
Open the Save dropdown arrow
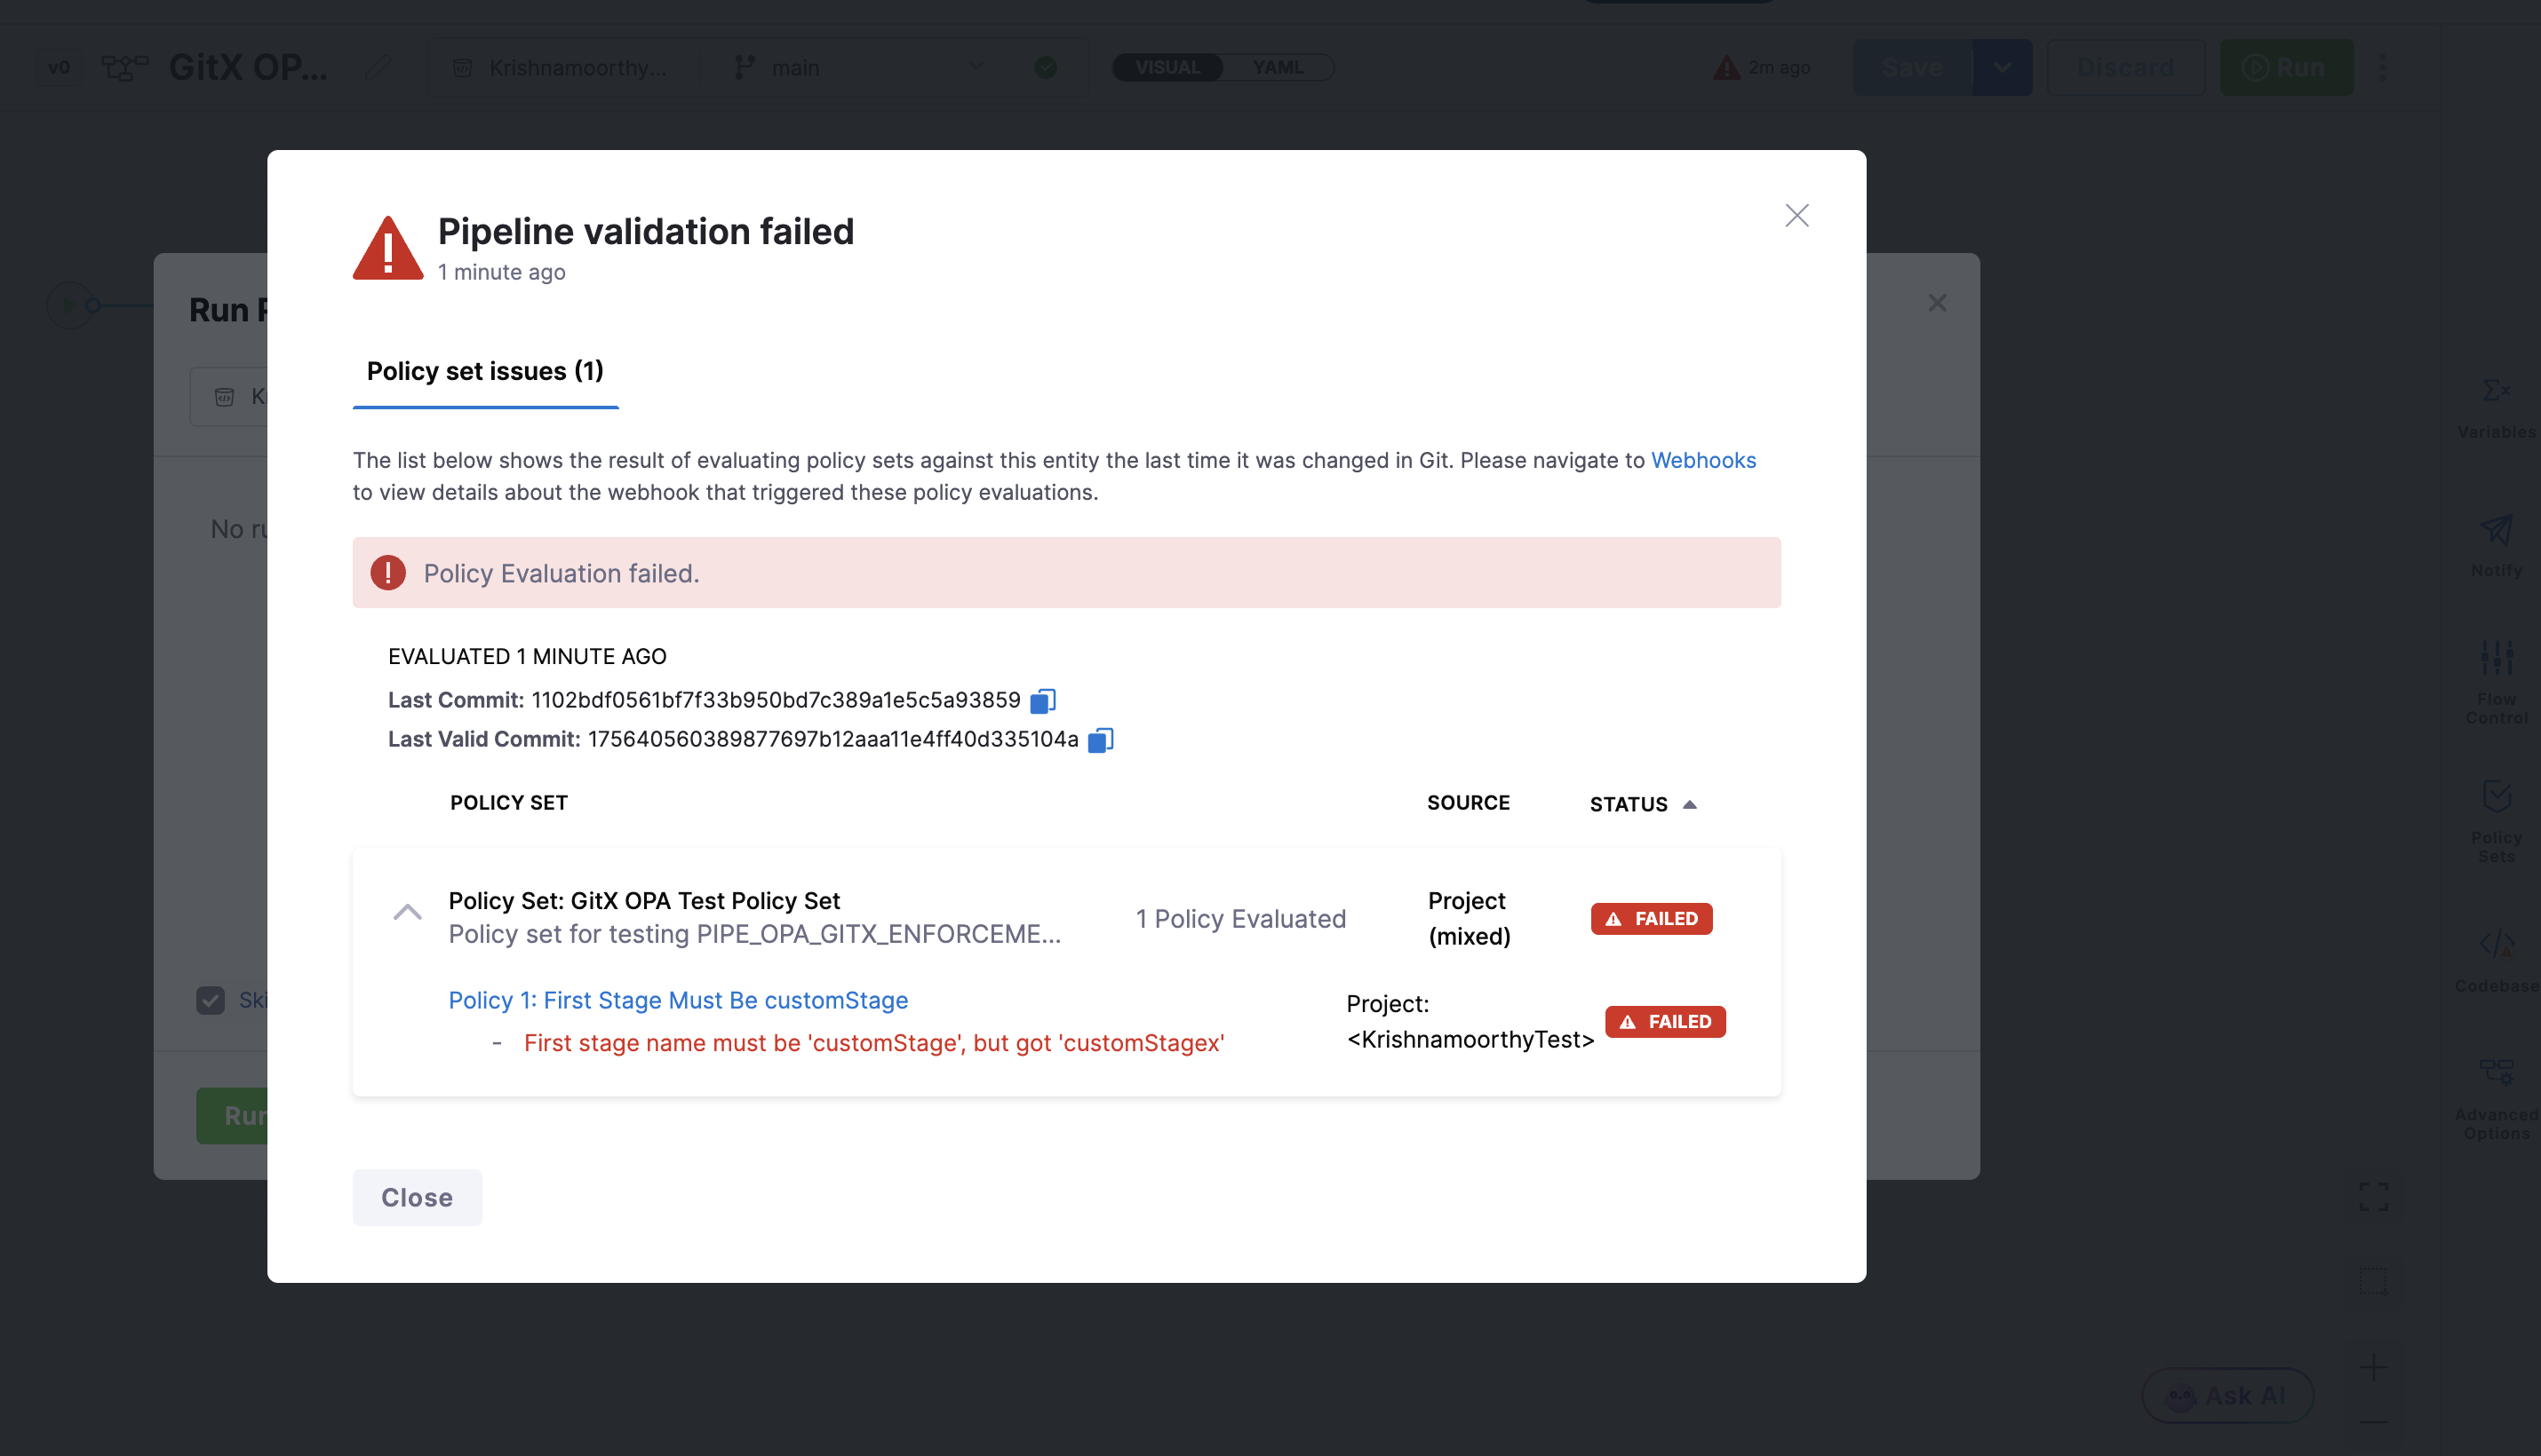point(2002,67)
